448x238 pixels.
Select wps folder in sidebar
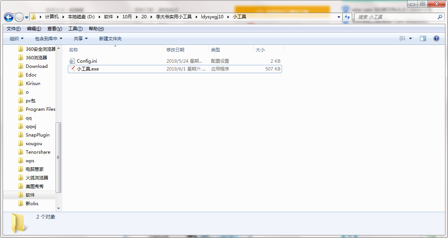pyautogui.click(x=26, y=161)
